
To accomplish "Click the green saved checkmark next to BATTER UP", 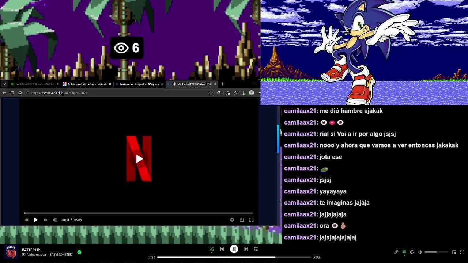I will (x=79, y=252).
